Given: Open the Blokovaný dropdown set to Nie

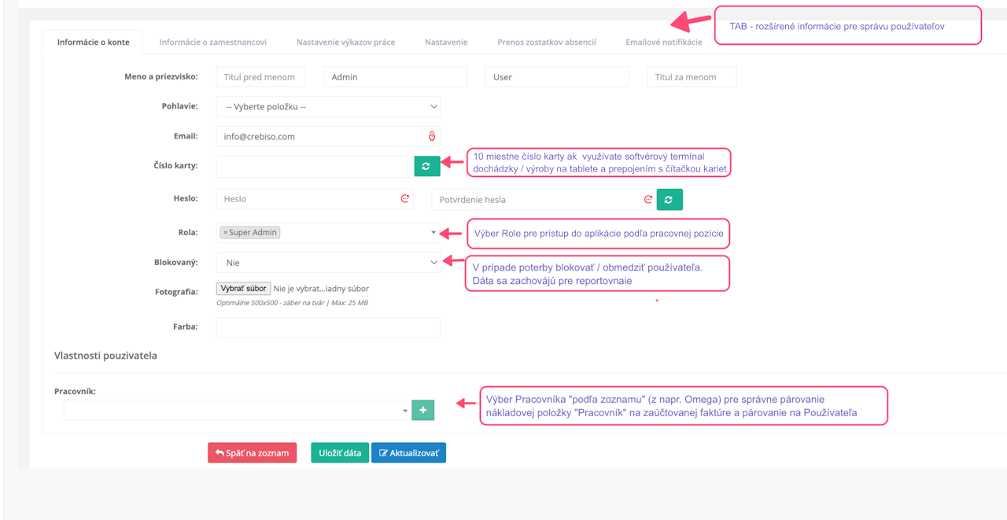Looking at the screenshot, I should coord(328,263).
